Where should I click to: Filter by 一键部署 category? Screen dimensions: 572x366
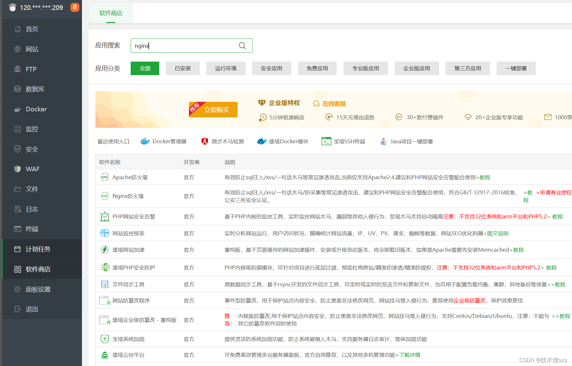pyautogui.click(x=516, y=68)
